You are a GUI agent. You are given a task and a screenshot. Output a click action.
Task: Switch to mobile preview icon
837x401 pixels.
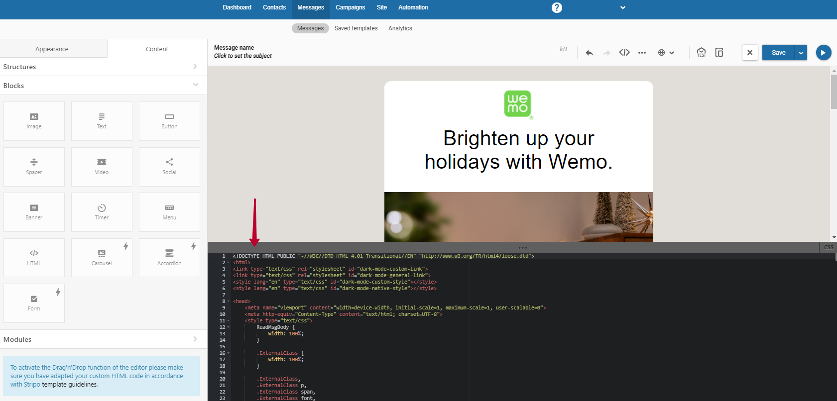click(x=719, y=52)
